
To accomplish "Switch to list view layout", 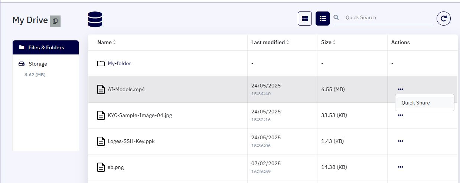I will 323,19.
